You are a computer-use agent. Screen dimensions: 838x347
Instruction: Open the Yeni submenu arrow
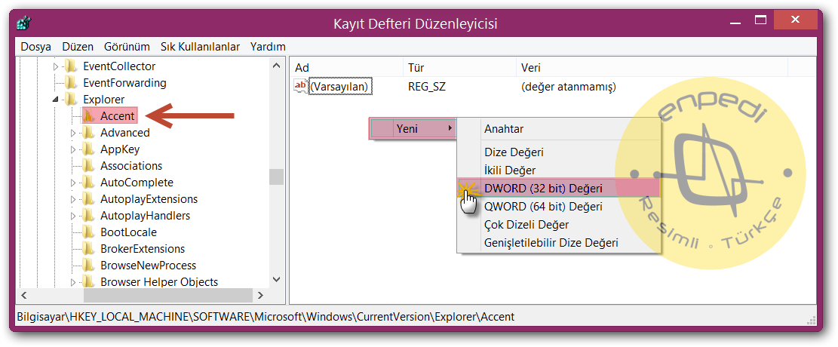click(450, 128)
